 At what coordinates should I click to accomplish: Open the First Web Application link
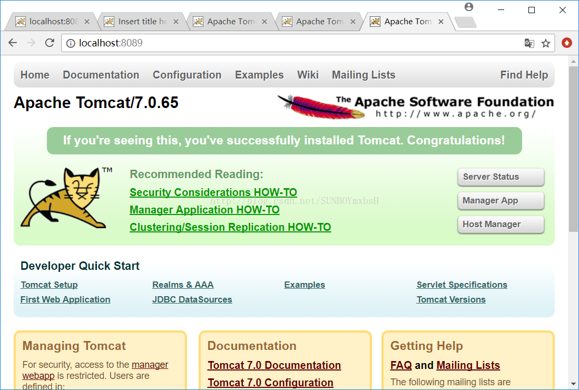(x=65, y=299)
